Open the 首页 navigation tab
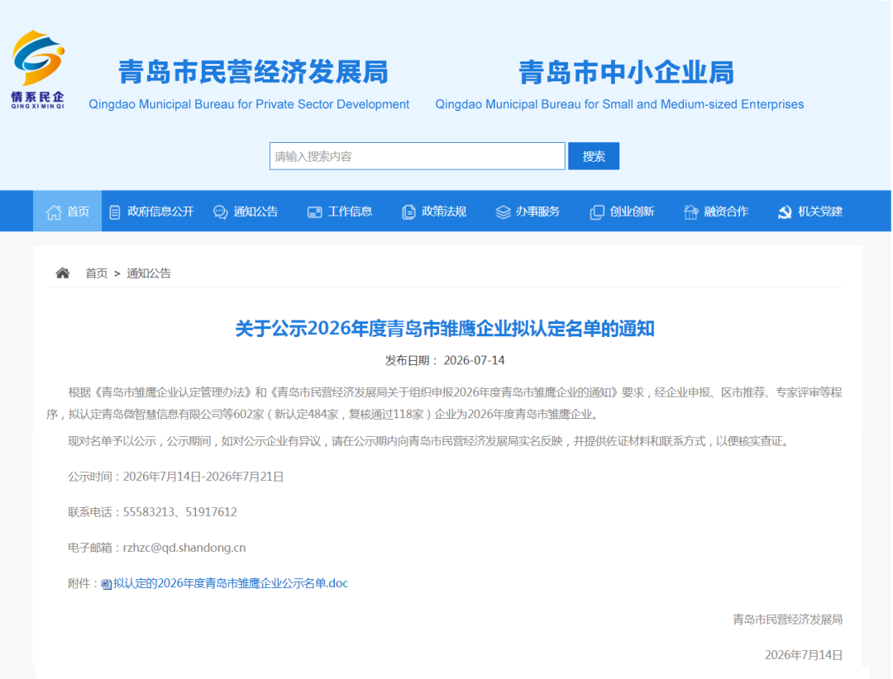 tap(67, 211)
